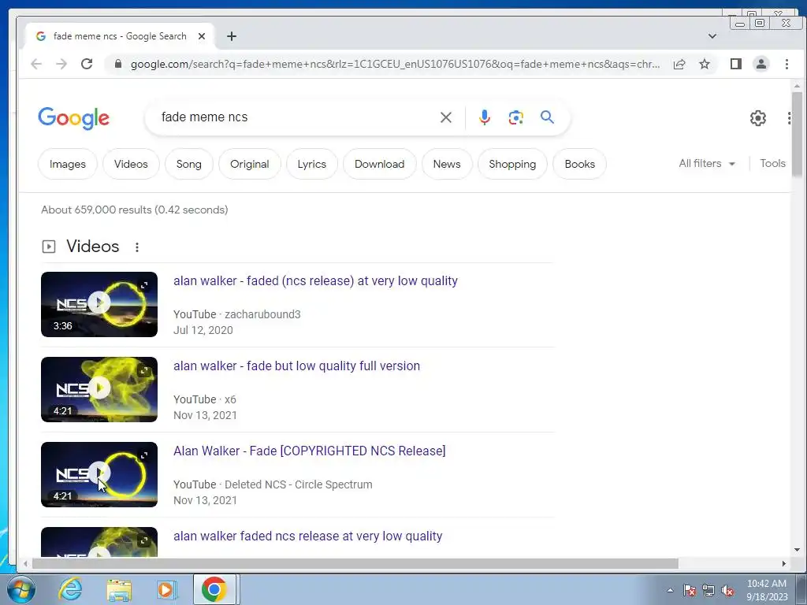Viewport: 807px width, 605px height.
Task: Expand the All filters dropdown
Action: [707, 164]
